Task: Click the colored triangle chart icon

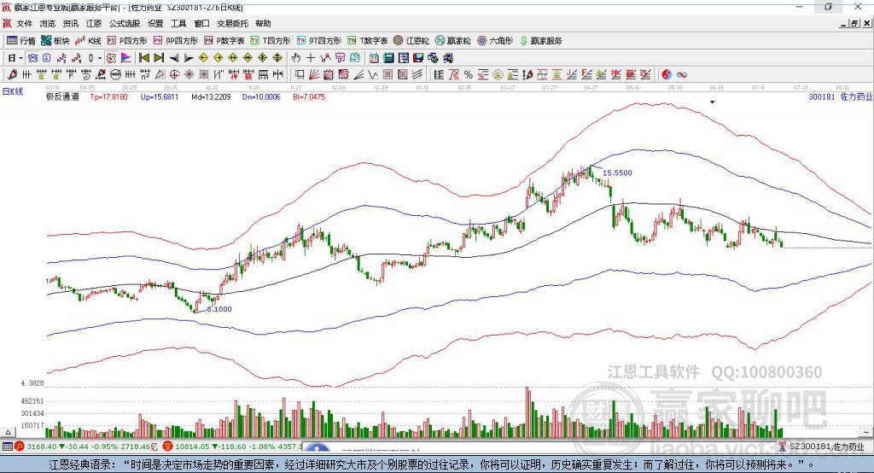Action: click(126, 58)
